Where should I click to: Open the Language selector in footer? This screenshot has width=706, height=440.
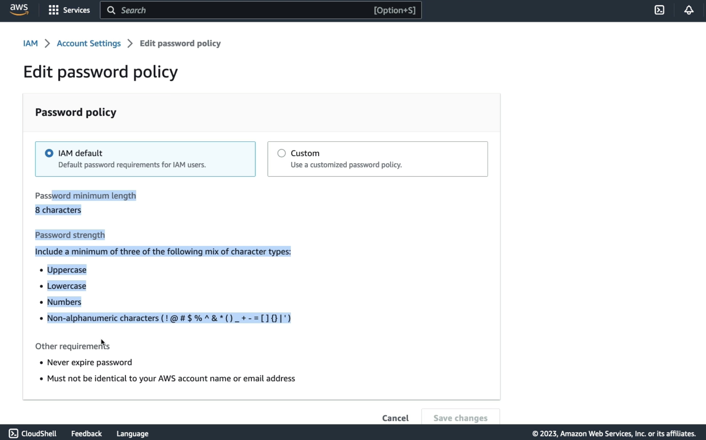click(132, 433)
